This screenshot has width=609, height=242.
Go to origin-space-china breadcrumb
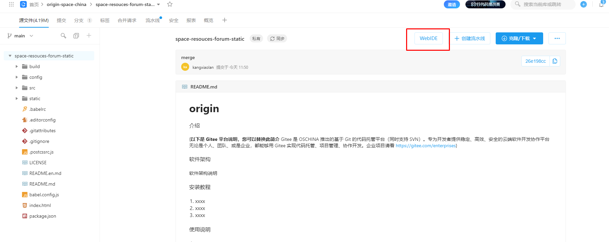(x=67, y=4)
